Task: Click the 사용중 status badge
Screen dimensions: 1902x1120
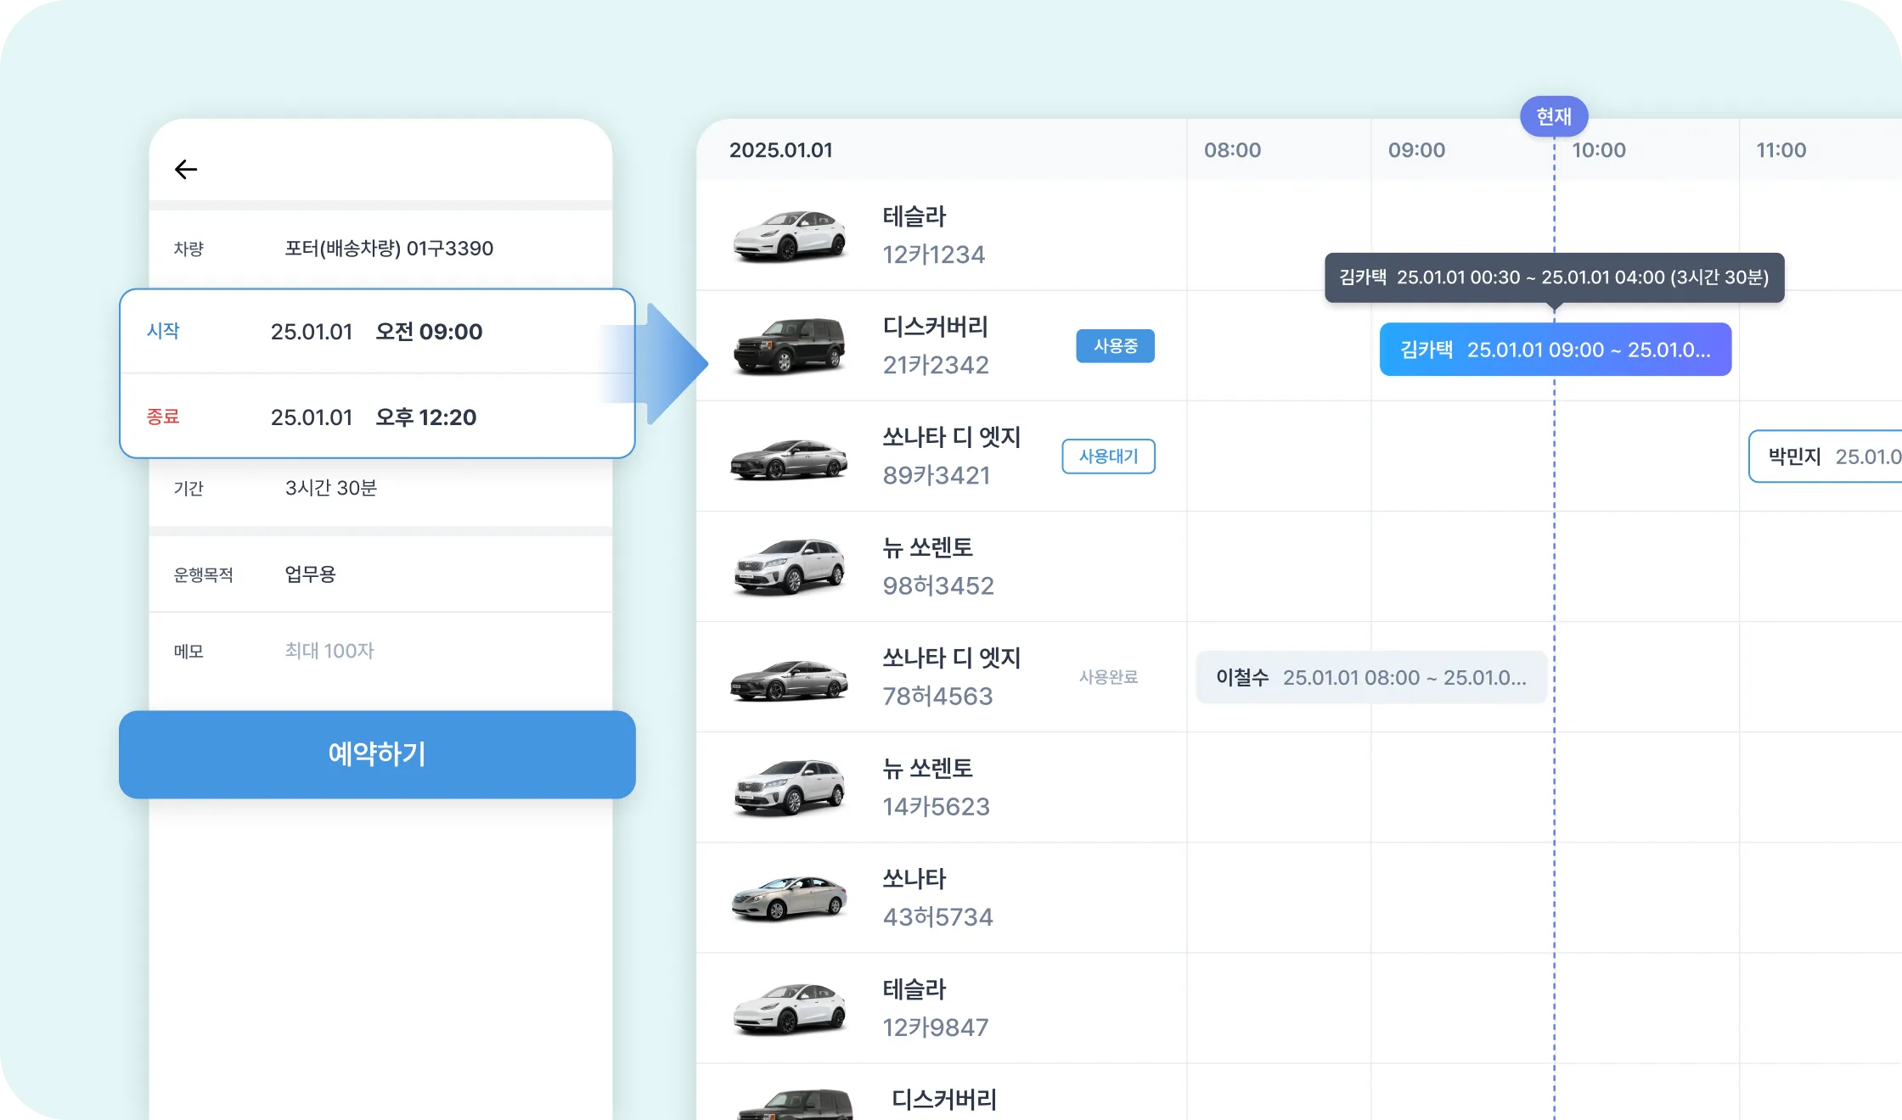Action: coord(1115,345)
